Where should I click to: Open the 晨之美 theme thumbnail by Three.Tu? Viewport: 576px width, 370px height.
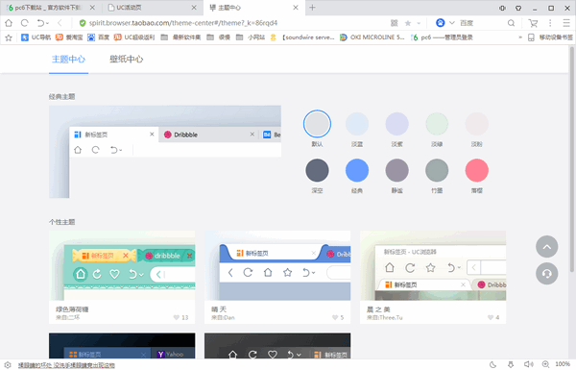pyautogui.click(x=433, y=265)
